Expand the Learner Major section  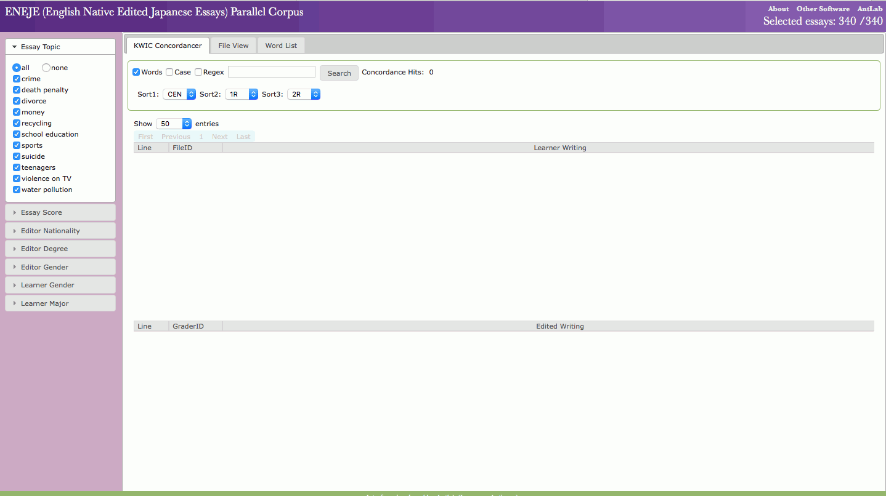coord(44,303)
